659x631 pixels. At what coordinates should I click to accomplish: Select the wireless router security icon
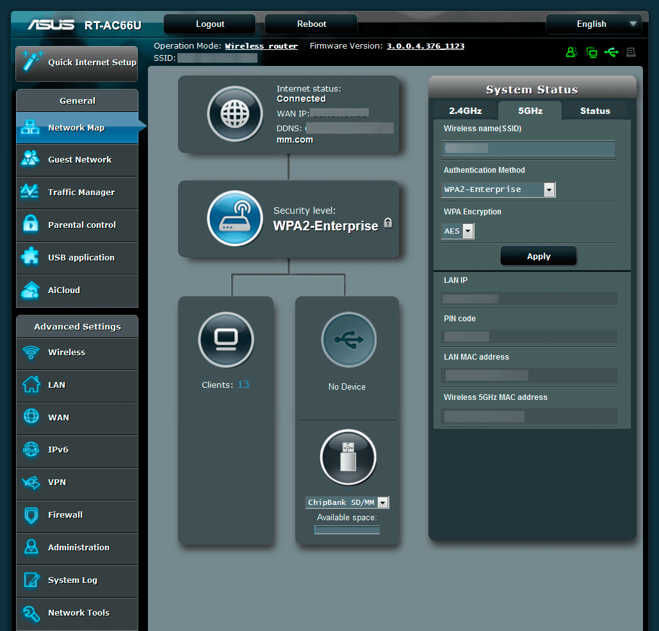click(x=234, y=218)
